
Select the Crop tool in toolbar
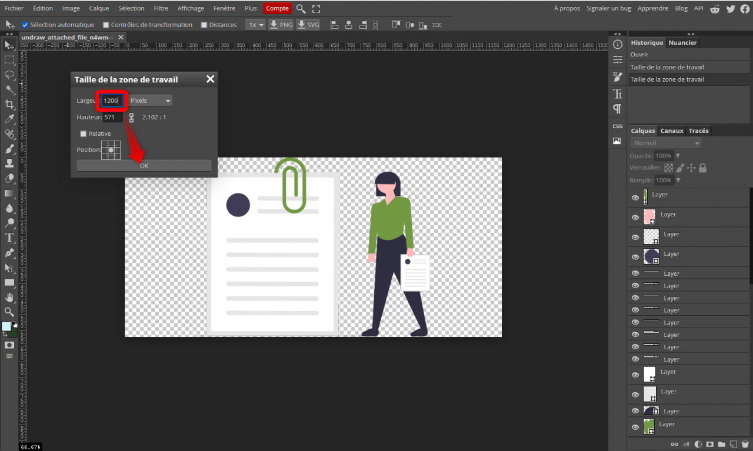pyautogui.click(x=9, y=104)
